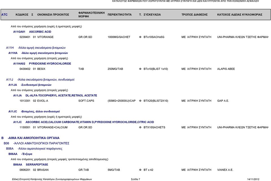Click product code 1013301

click(25, 101)
